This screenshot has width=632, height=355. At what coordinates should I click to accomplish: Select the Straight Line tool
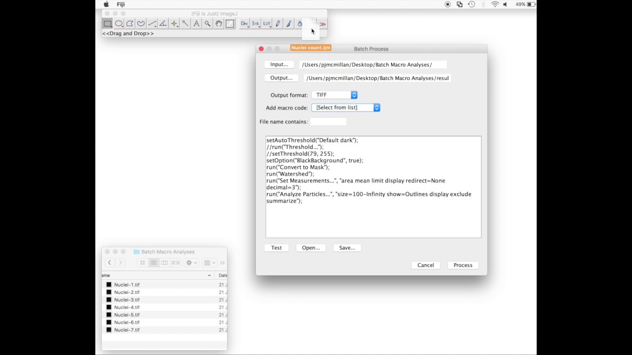(152, 24)
